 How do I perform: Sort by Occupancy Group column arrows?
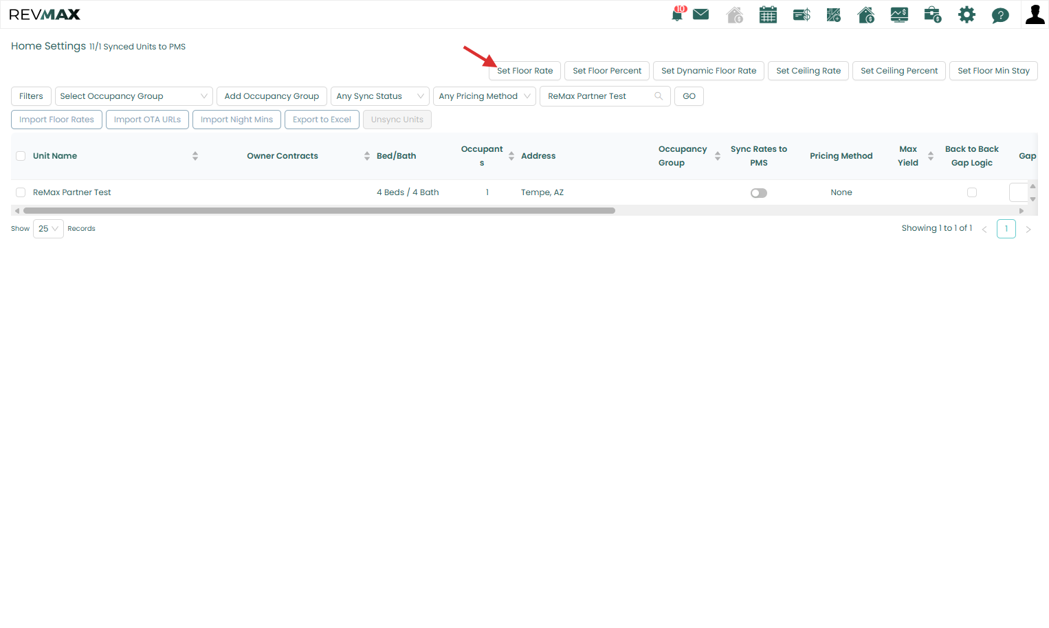[718, 156]
